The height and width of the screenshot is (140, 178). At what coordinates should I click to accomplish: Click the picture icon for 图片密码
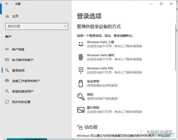[x=81, y=110]
